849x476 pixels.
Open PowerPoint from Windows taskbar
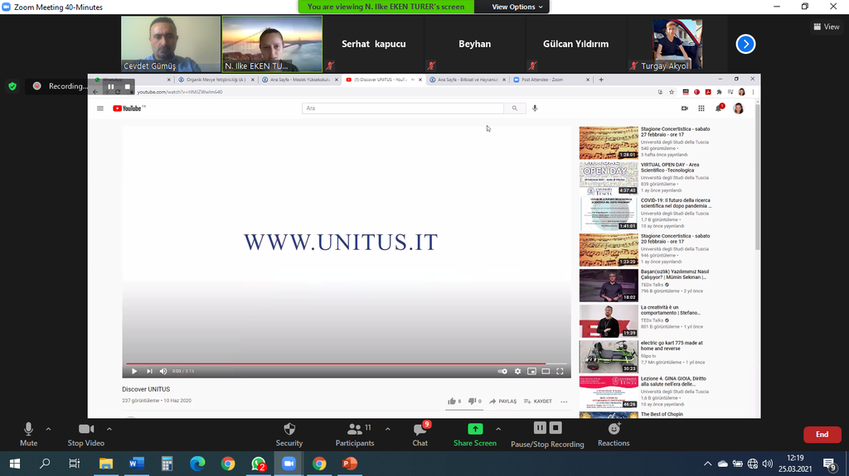[350, 464]
